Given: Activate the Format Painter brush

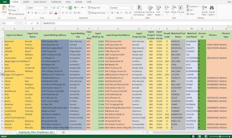Looking at the screenshot, I should coord(10,14).
